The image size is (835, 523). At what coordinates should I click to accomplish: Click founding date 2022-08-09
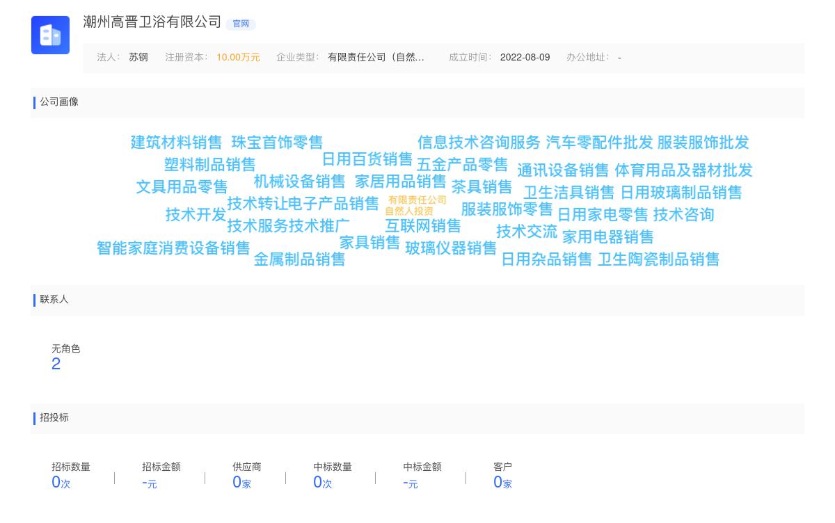525,58
